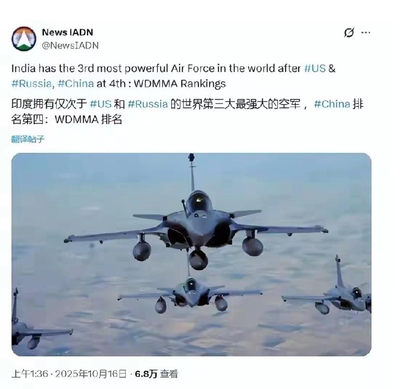Open the #US hashtag in English text
This screenshot has width=417, height=389.
tap(315, 69)
